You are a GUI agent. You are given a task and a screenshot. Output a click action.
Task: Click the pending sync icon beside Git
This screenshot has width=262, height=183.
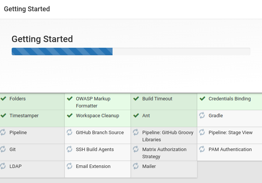[3, 149]
